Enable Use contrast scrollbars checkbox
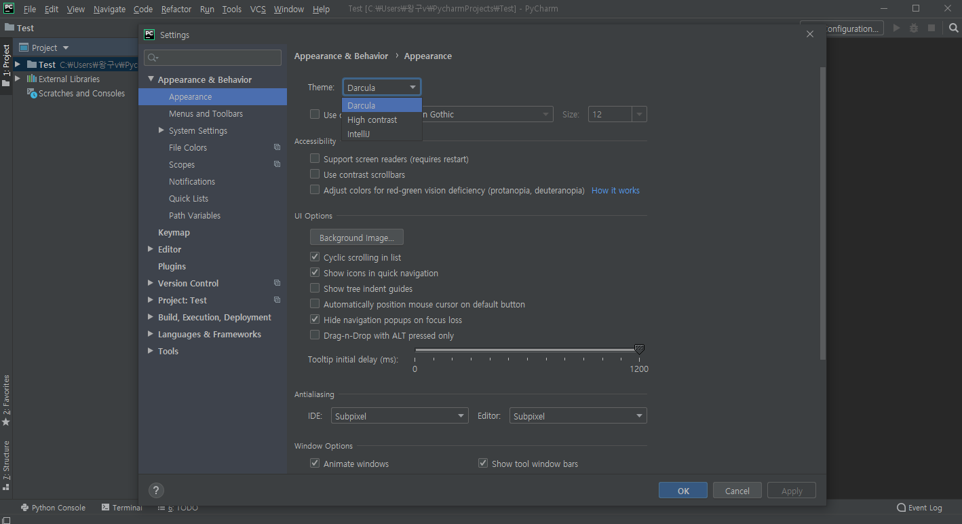Screen dimensions: 962x524 pyautogui.click(x=315, y=174)
